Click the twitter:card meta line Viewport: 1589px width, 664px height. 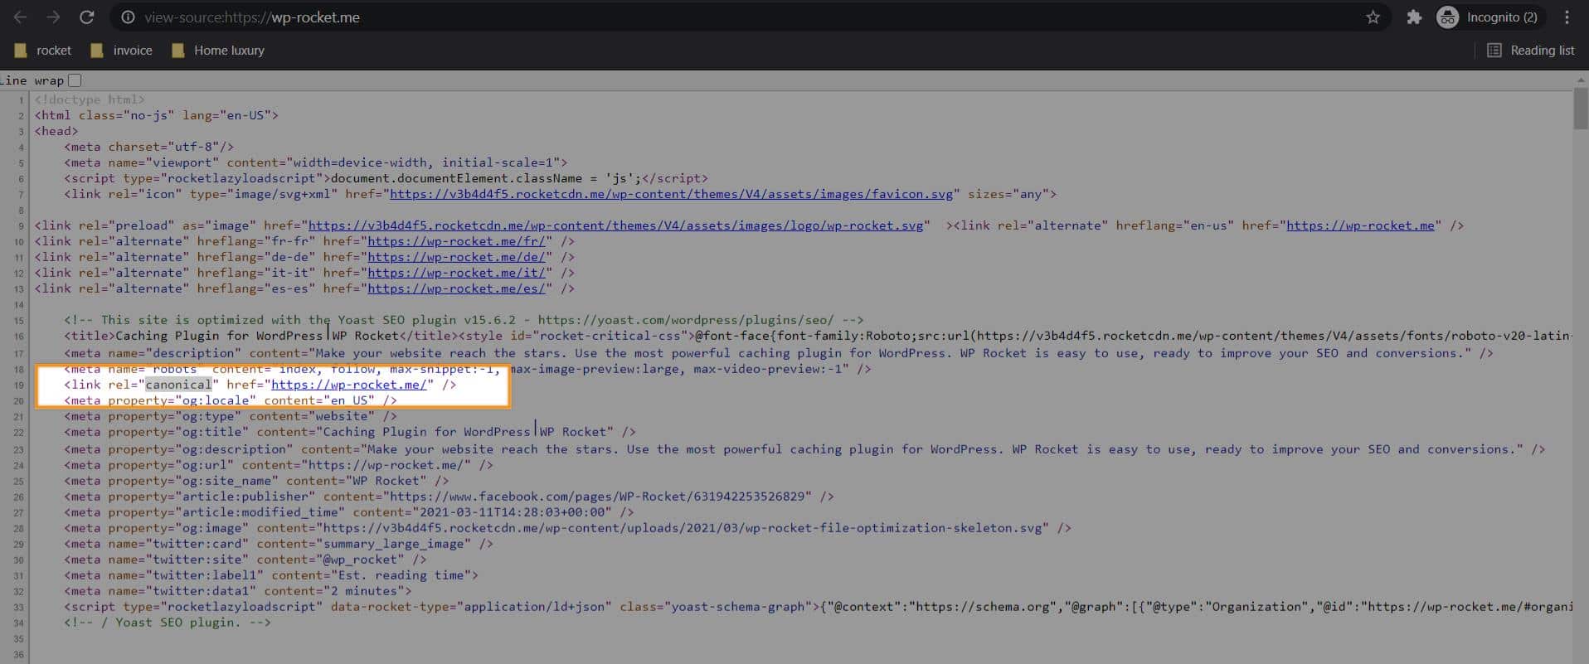(x=279, y=544)
